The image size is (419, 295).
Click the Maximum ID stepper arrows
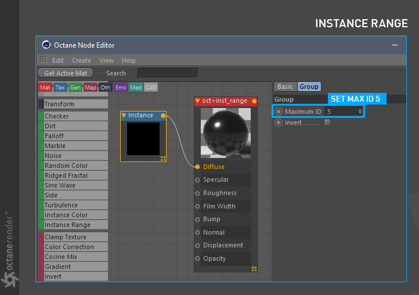tap(360, 111)
